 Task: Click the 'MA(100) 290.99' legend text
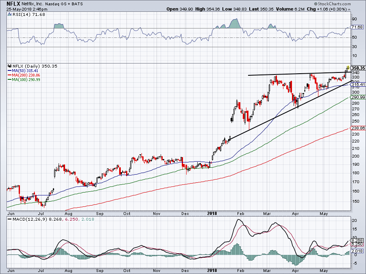[x=26, y=80]
